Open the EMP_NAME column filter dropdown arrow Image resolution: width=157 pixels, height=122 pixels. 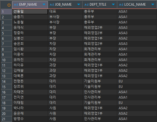(x=44, y=5)
